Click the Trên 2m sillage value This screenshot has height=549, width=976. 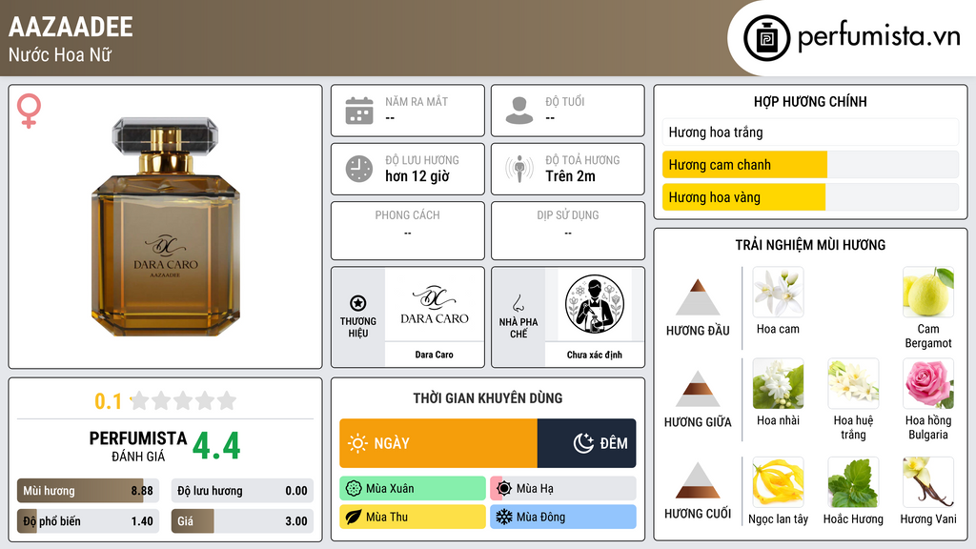click(570, 176)
